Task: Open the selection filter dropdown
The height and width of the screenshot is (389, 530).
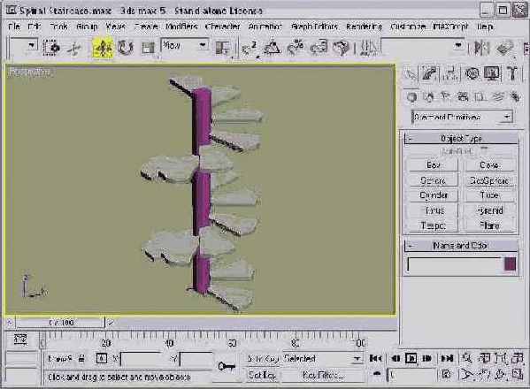Action: point(32,45)
